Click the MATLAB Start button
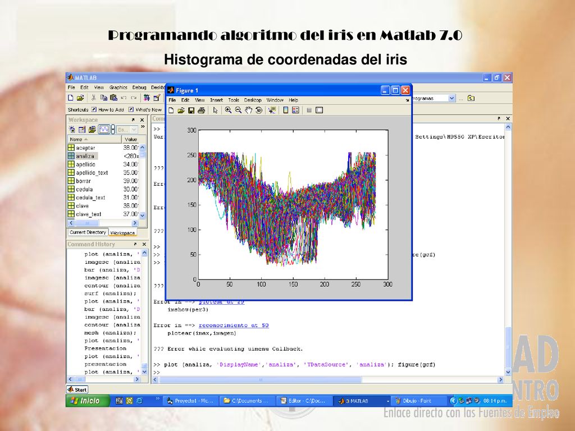Image resolution: width=575 pixels, height=431 pixels. click(77, 389)
